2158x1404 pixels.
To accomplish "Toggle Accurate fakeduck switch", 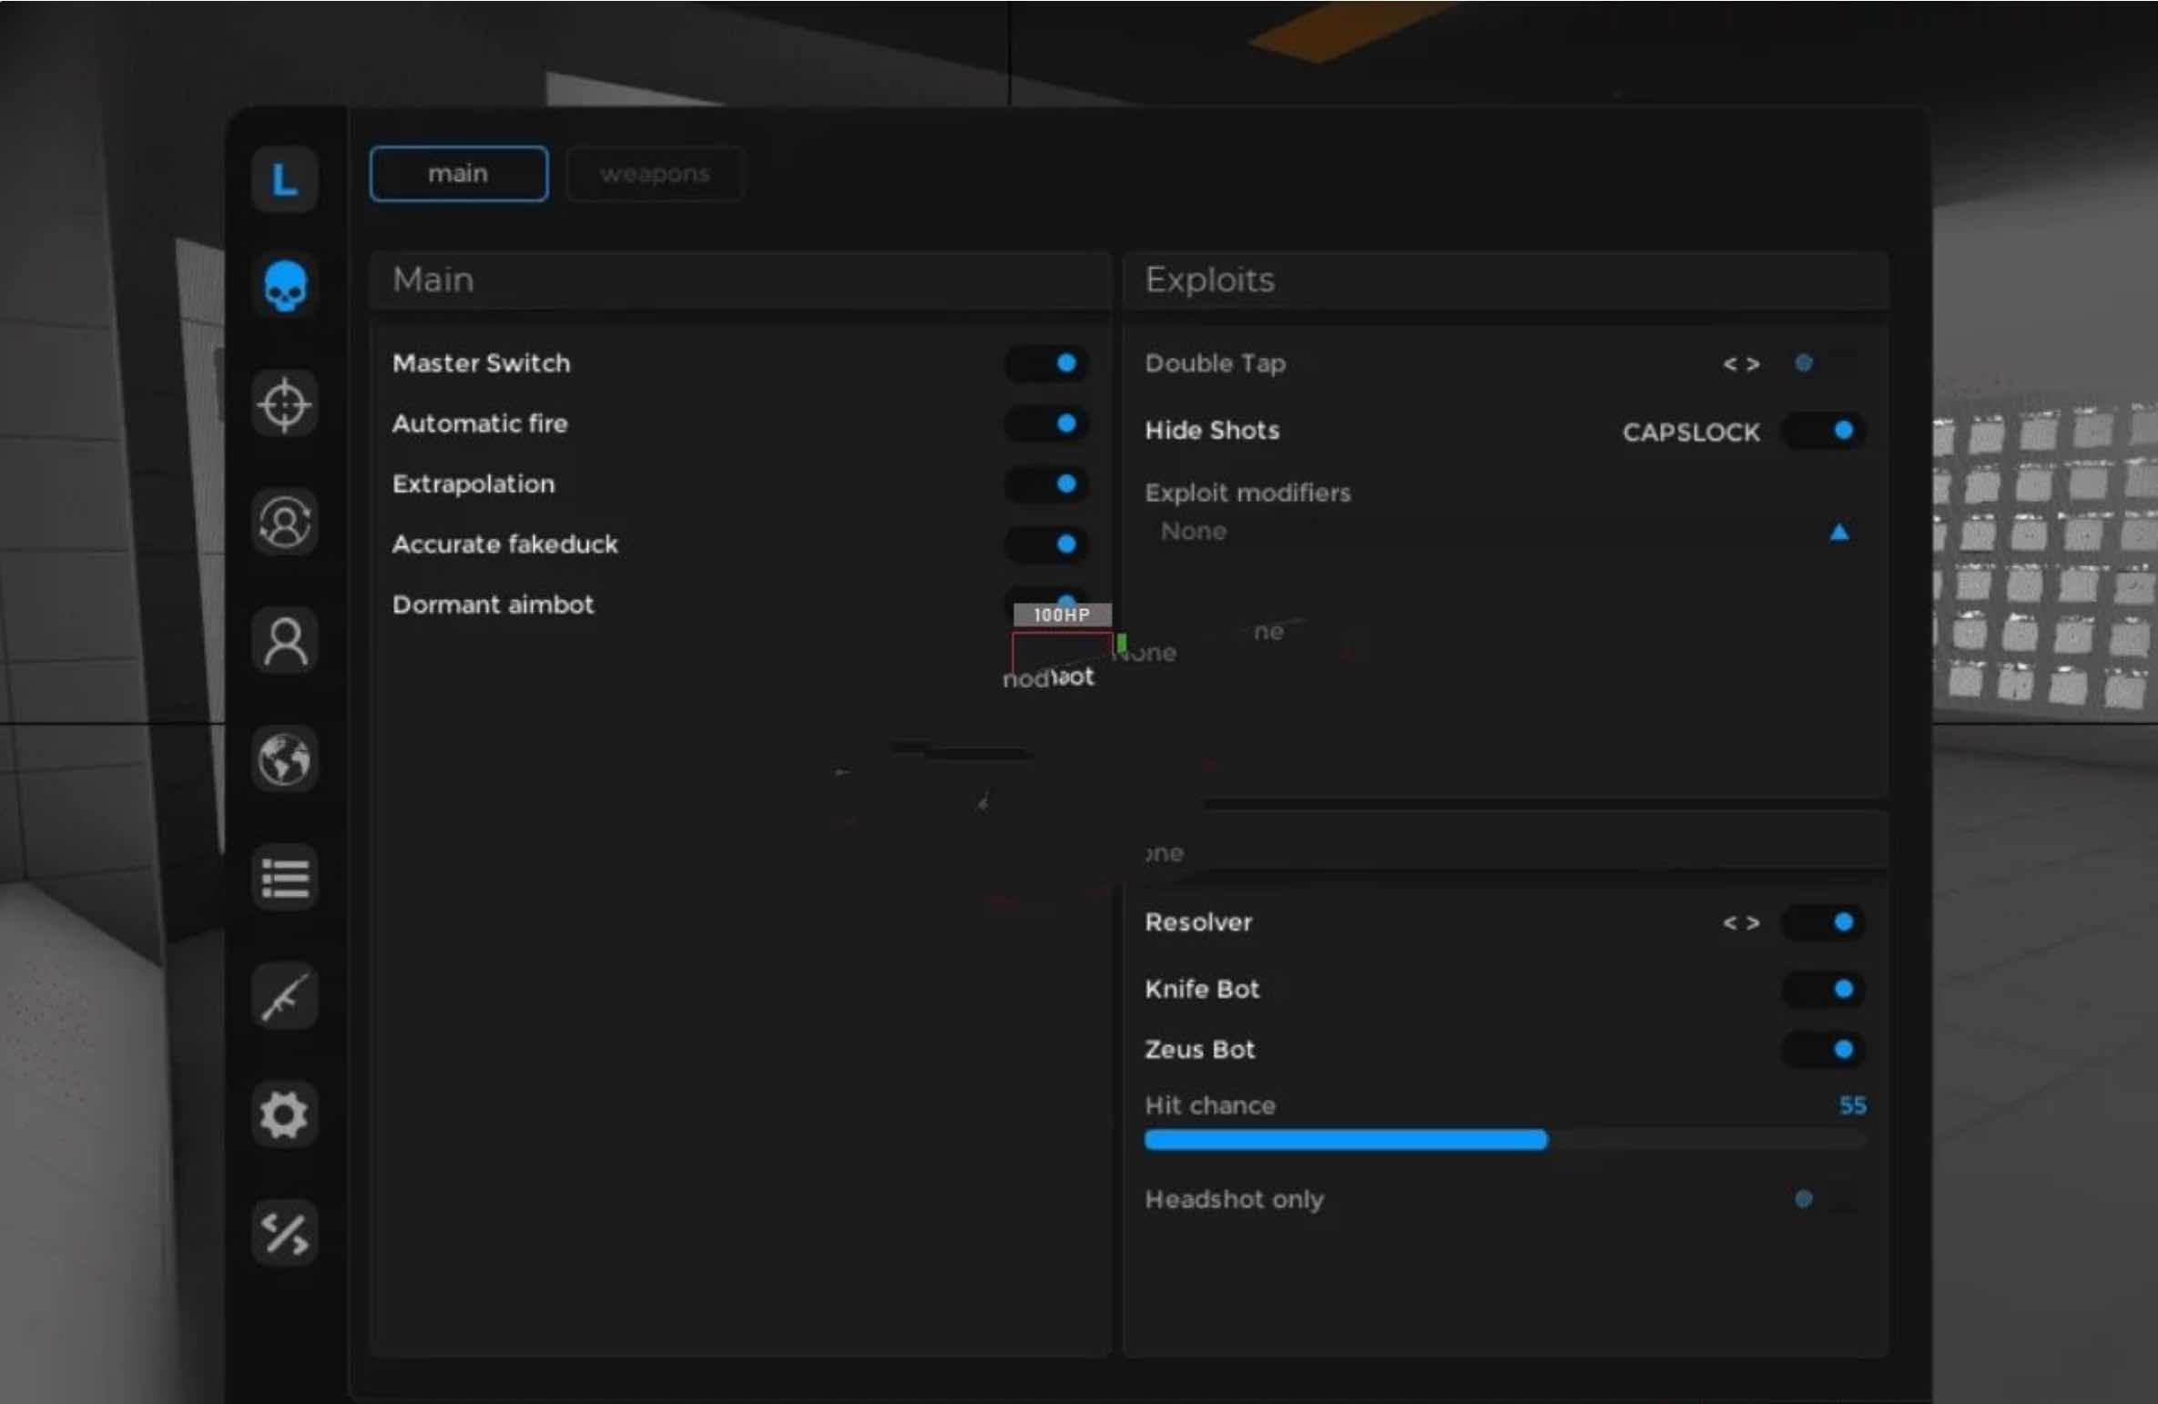I will 1046,544.
